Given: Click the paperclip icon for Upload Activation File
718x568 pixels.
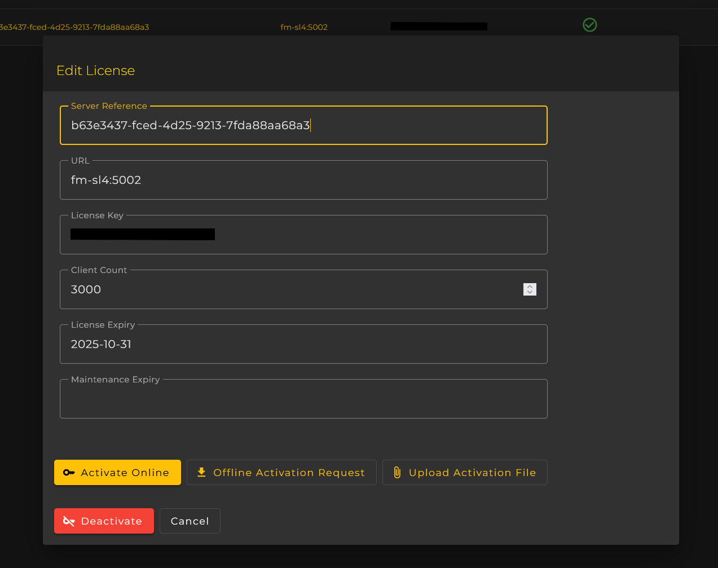Looking at the screenshot, I should point(397,473).
